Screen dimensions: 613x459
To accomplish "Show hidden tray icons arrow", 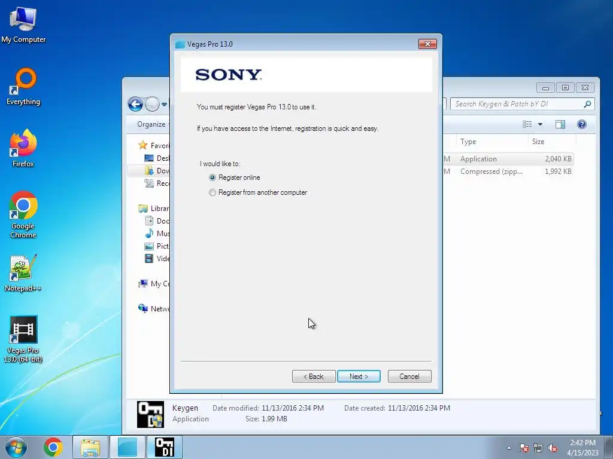I will (x=509, y=448).
